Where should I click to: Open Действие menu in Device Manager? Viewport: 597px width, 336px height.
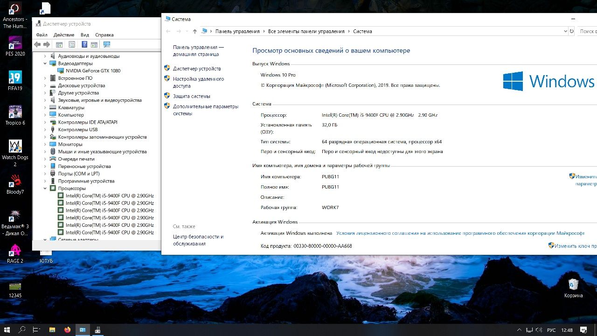64,35
